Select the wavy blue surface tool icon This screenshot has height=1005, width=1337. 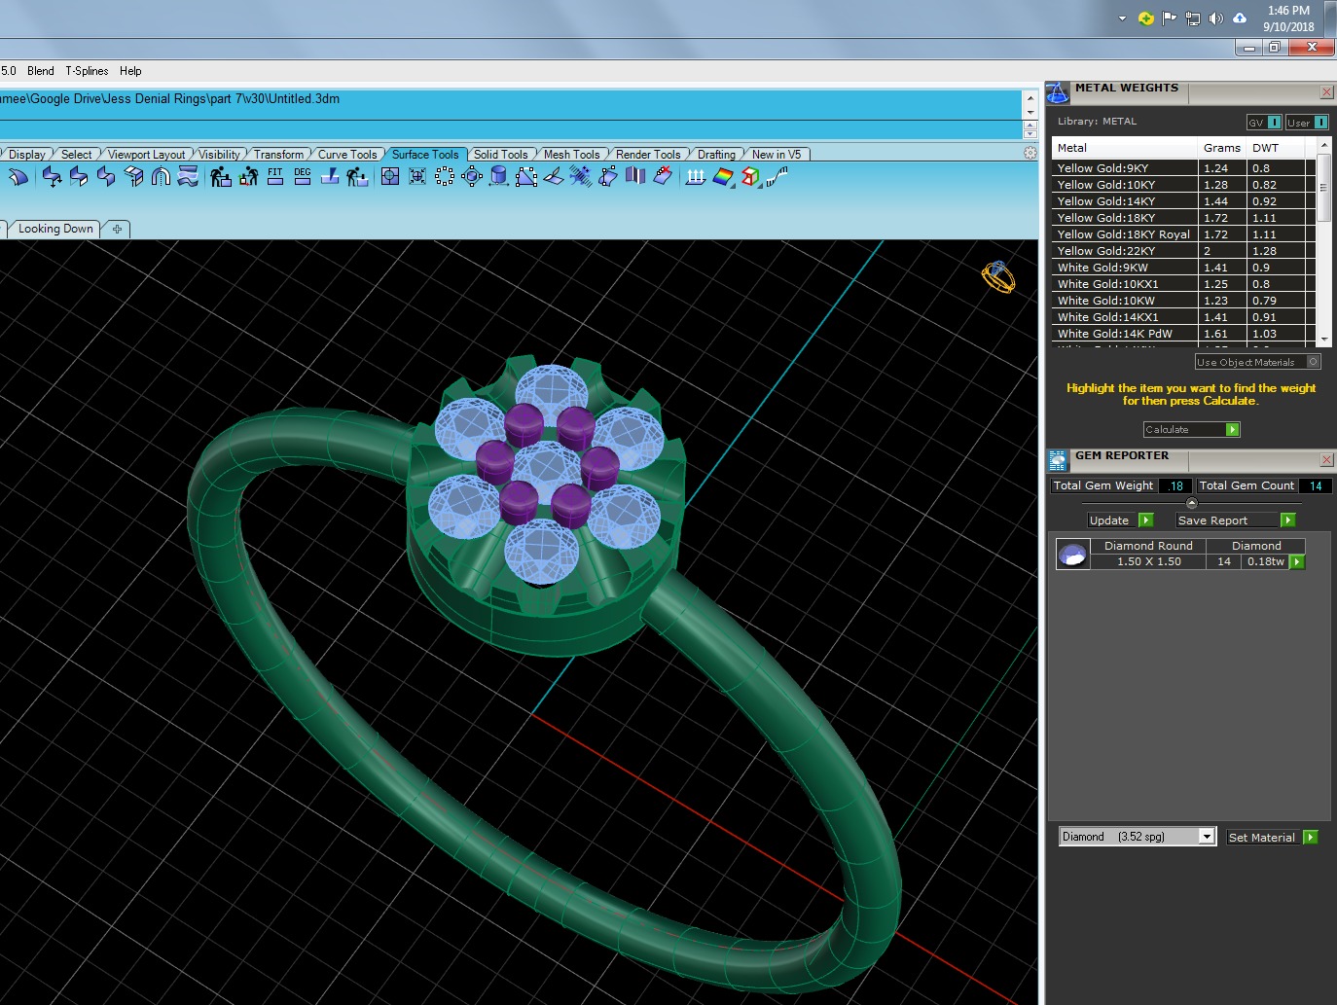188,176
